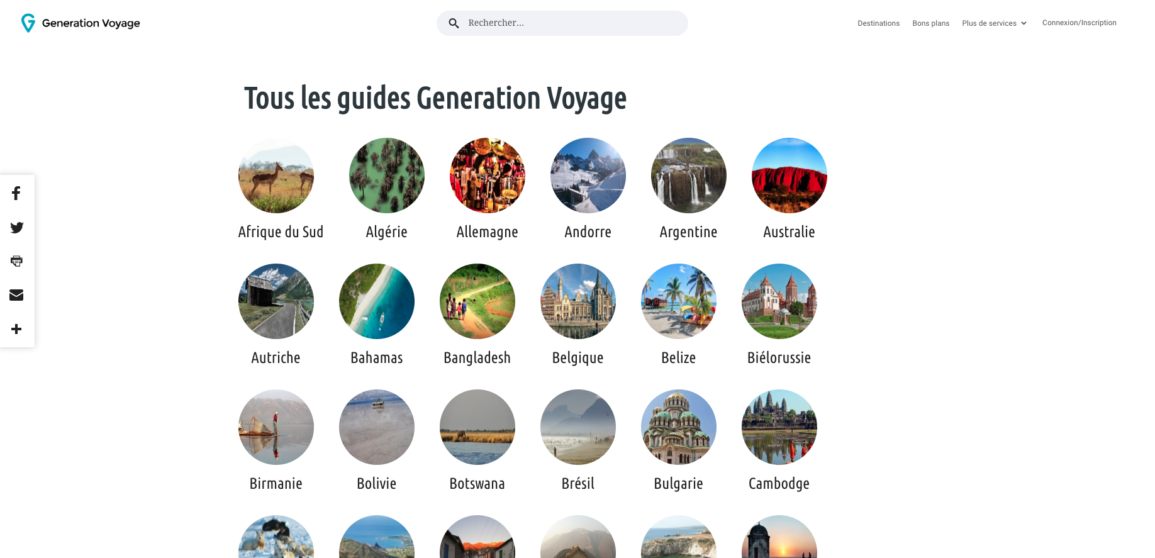Click the Biélorussie text label

(x=779, y=358)
